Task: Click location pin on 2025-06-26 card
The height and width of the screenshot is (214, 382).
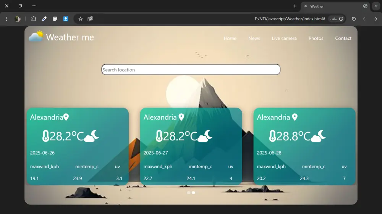Action: tap(66, 117)
